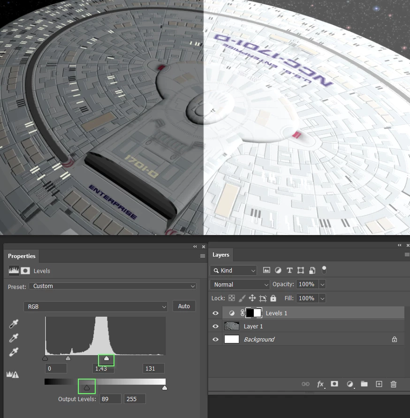Hide the Levels 1 layer
Screen dimensions: 410x418
(215, 313)
